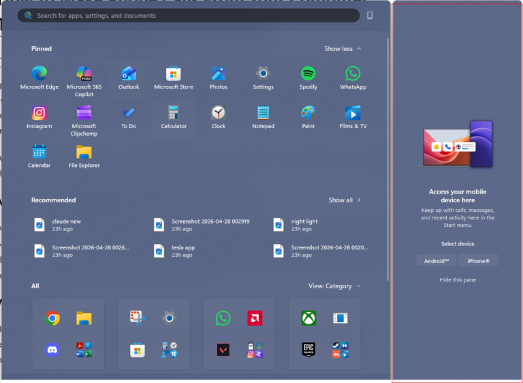This screenshot has width=523, height=383.
Task: Launch Microsoft Clipchamp
Action: (84, 121)
